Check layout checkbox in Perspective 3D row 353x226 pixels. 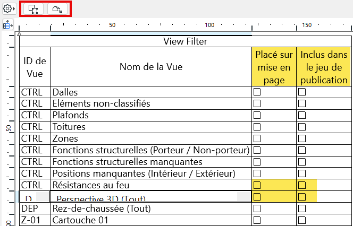pos(257,197)
